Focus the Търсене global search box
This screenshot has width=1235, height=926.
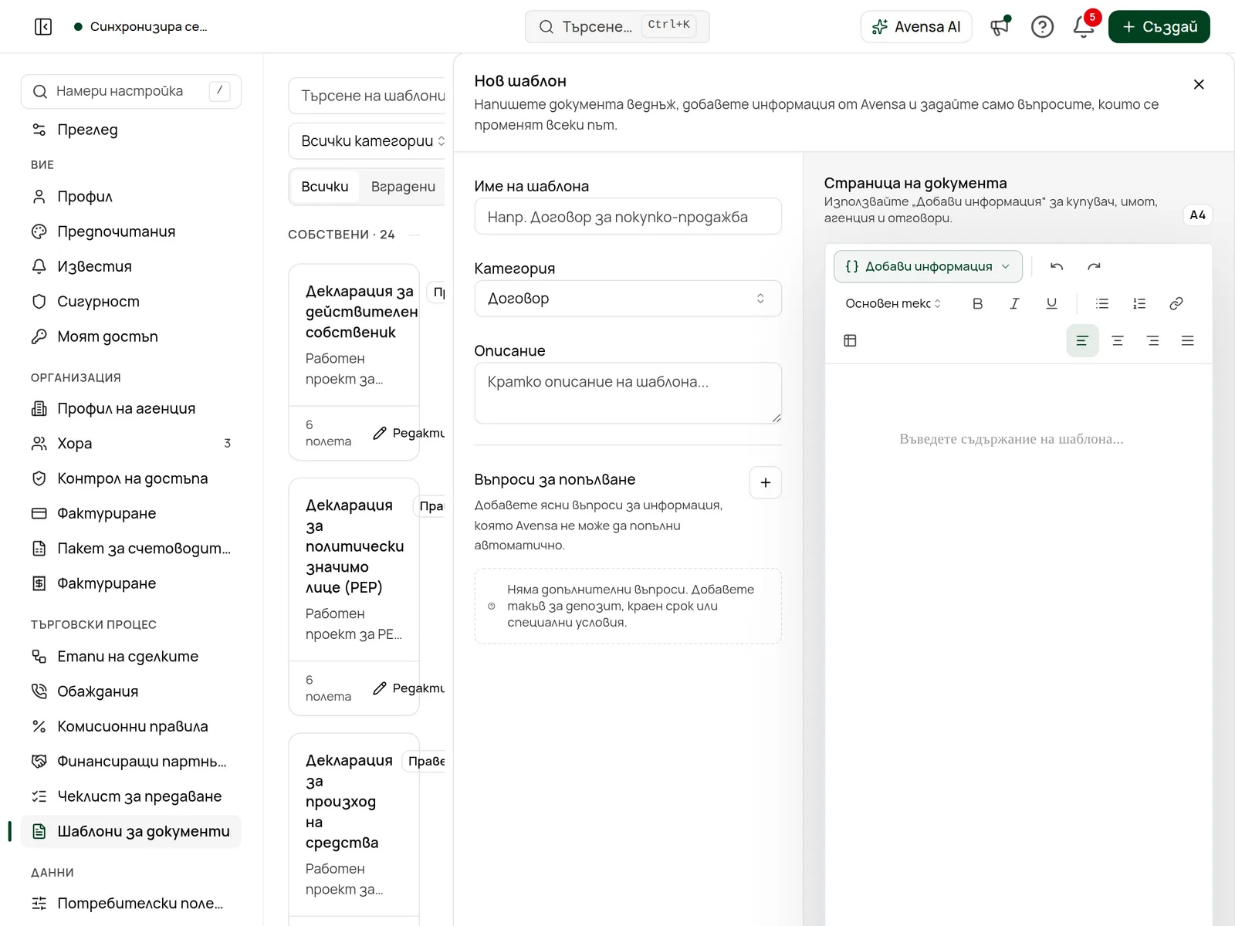[617, 27]
